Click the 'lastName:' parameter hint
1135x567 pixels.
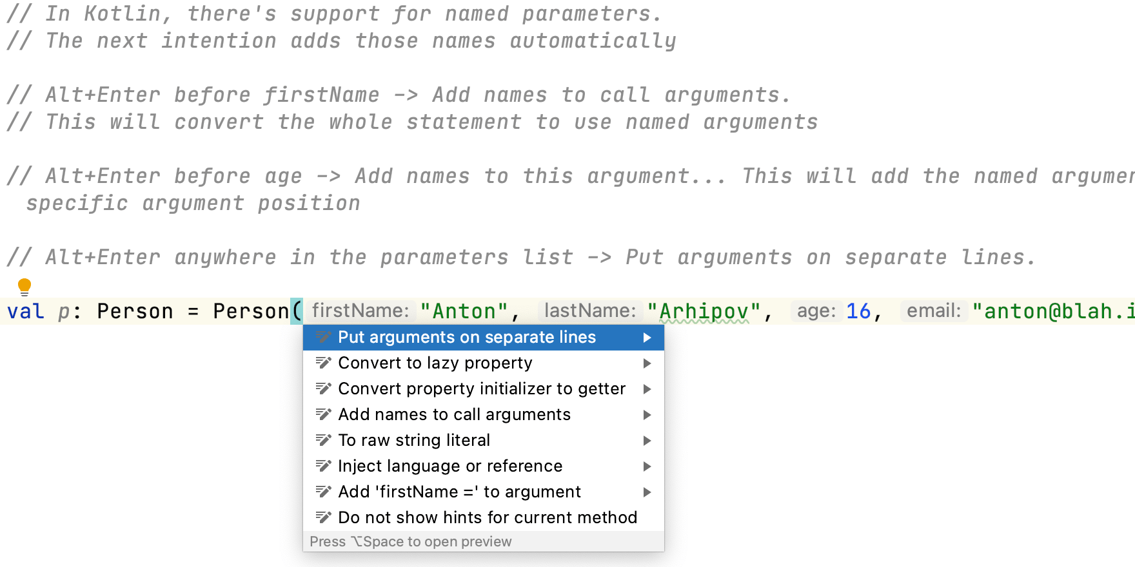pos(590,311)
